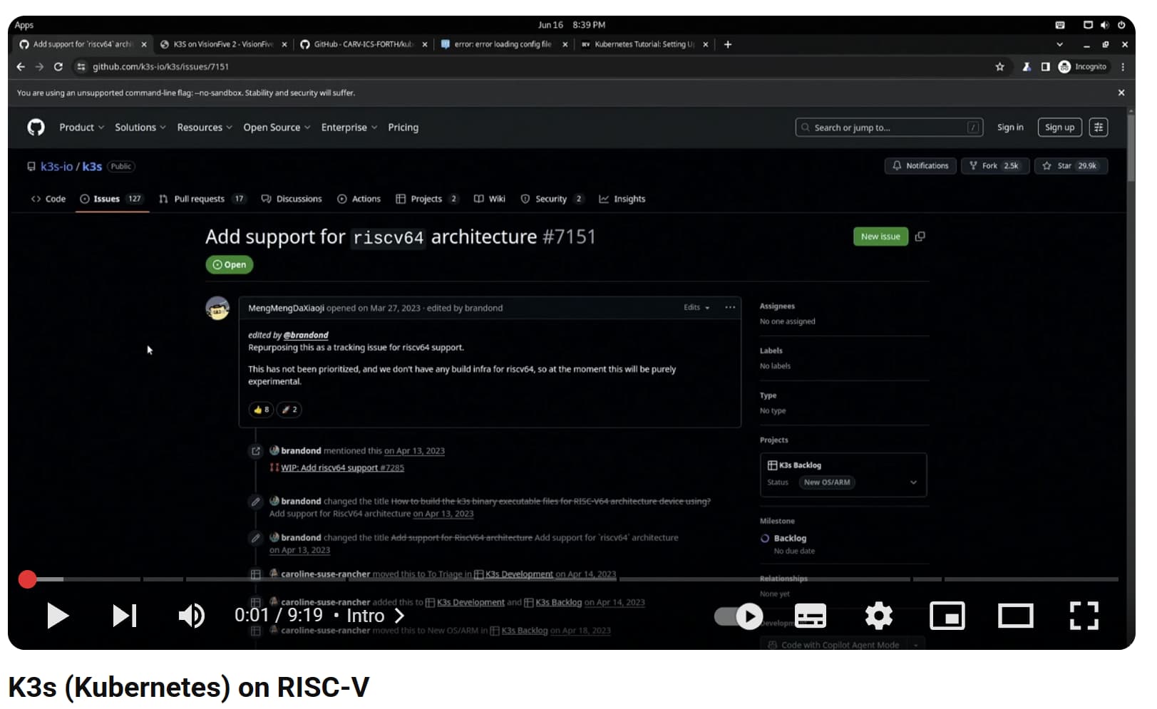The image size is (1157, 709).
Task: Open the k3s-io organization link
Action: click(x=56, y=167)
